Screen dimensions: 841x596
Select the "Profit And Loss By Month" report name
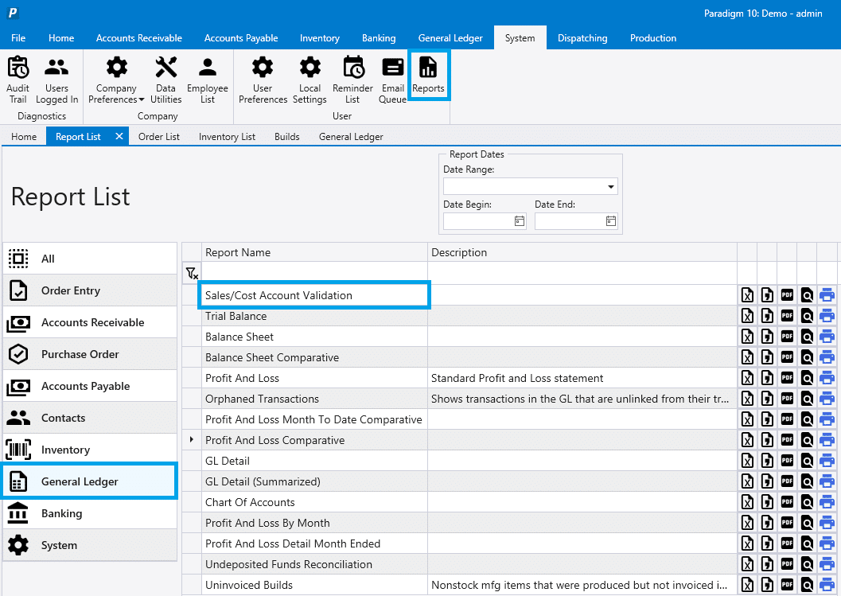pos(267,523)
